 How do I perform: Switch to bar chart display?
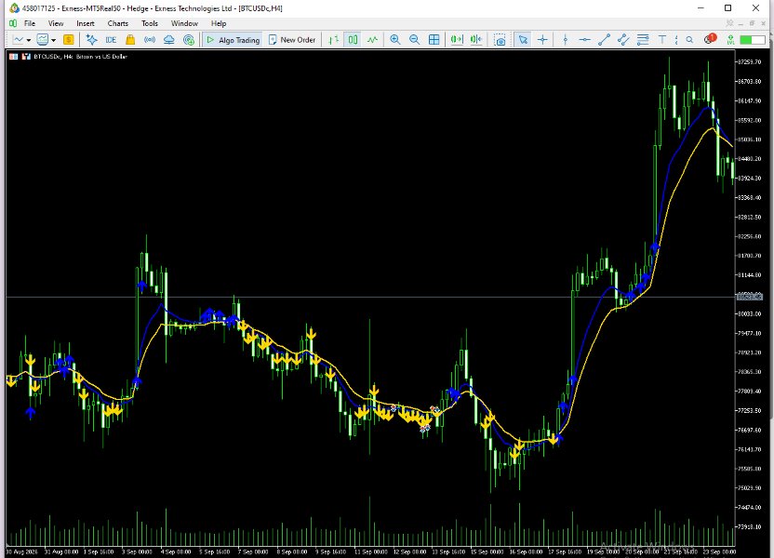coord(334,39)
